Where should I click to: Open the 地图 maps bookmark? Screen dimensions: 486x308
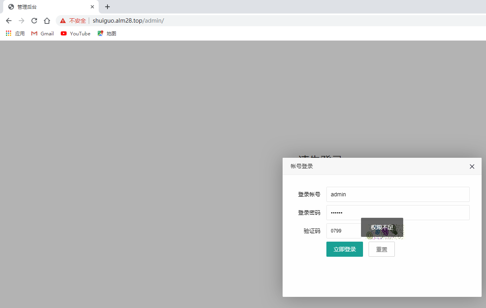click(x=107, y=34)
